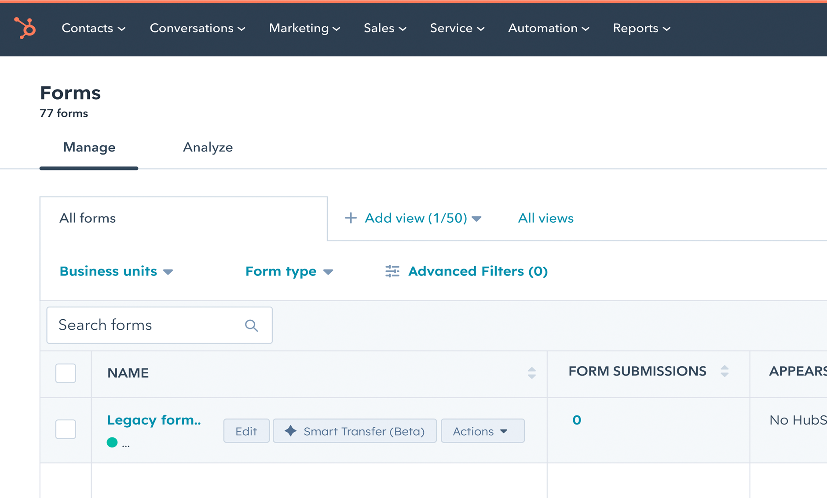Viewport: 827px width, 498px height.
Task: Click the No HubS cell text
Action: (798, 420)
